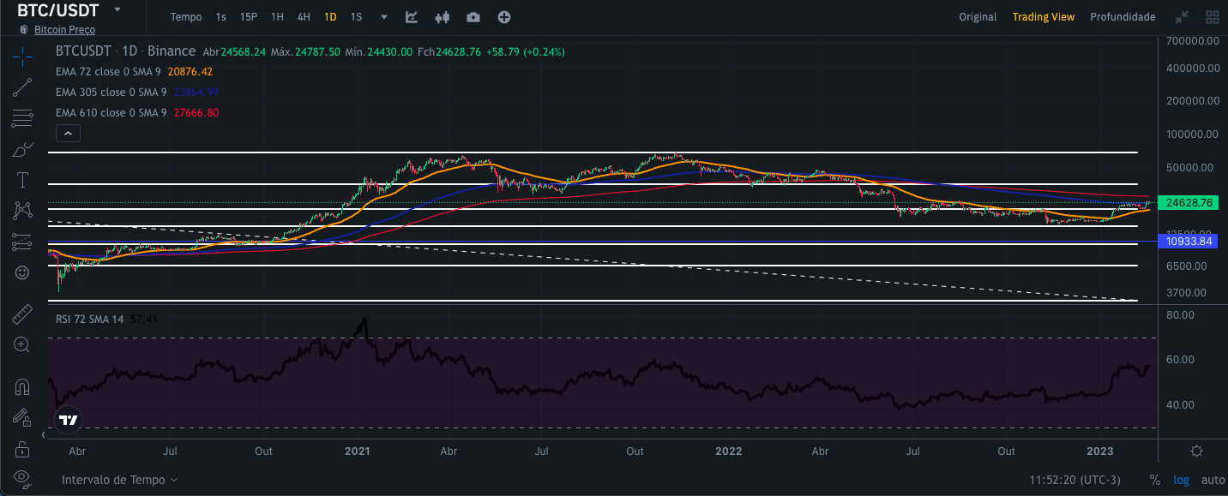Image resolution: width=1228 pixels, height=496 pixels.
Task: Click the blue price label 10933.84
Action: [1189, 242]
